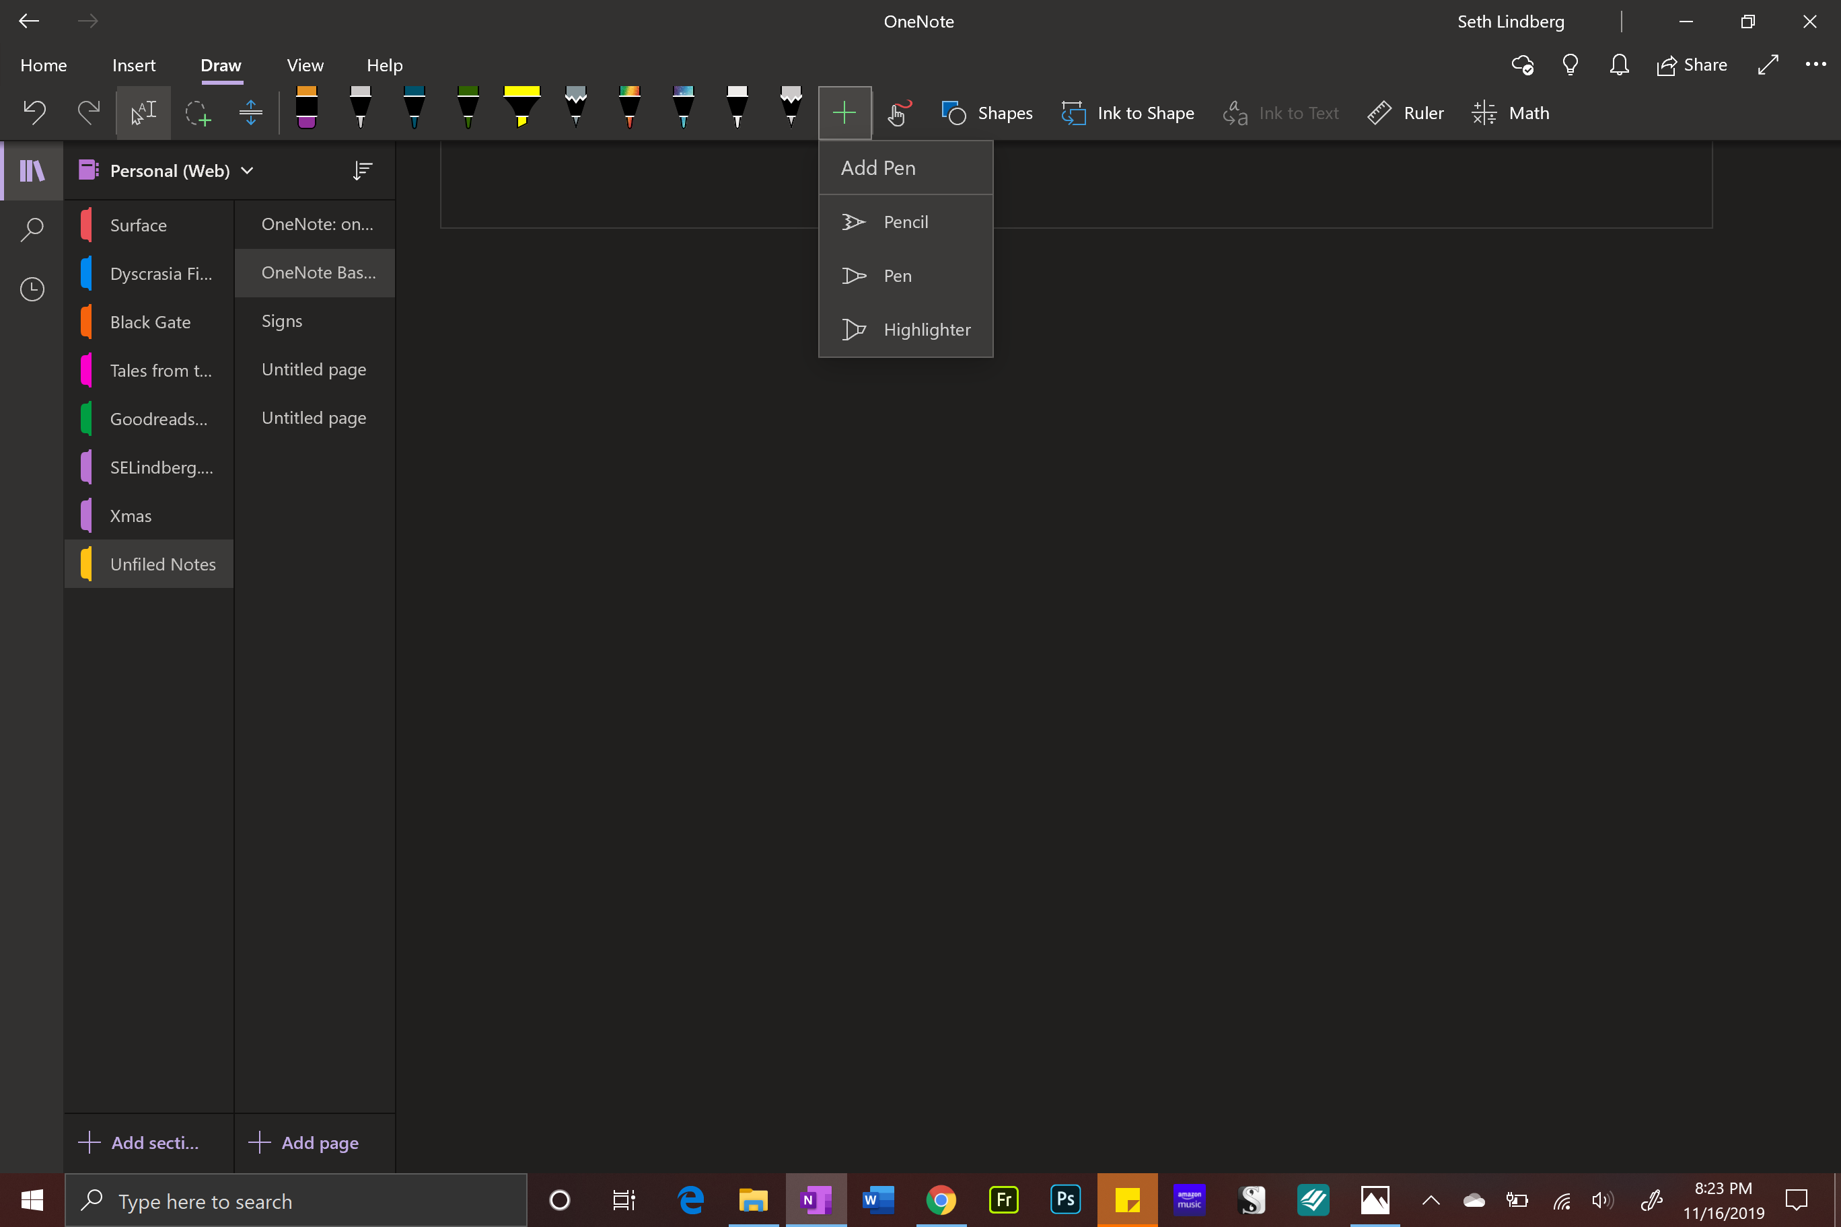Click the green plus Add Pen button
1841x1227 pixels.
[844, 113]
